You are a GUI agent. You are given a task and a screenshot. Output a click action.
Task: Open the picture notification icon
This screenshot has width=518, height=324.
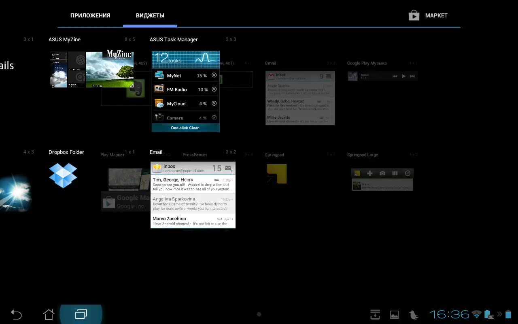395,315
